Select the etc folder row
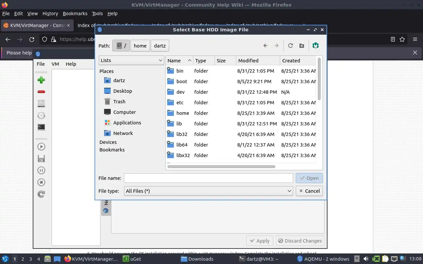423x264 pixels. click(x=241, y=102)
